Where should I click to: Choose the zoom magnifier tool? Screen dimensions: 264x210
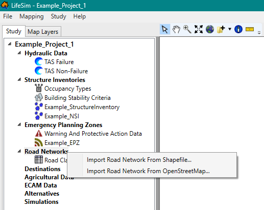coord(187,29)
